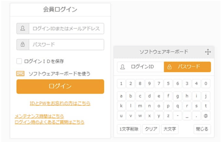Tap the hyphen key on software keyboard
This screenshot has height=142, width=221.
(x=177, y=116)
